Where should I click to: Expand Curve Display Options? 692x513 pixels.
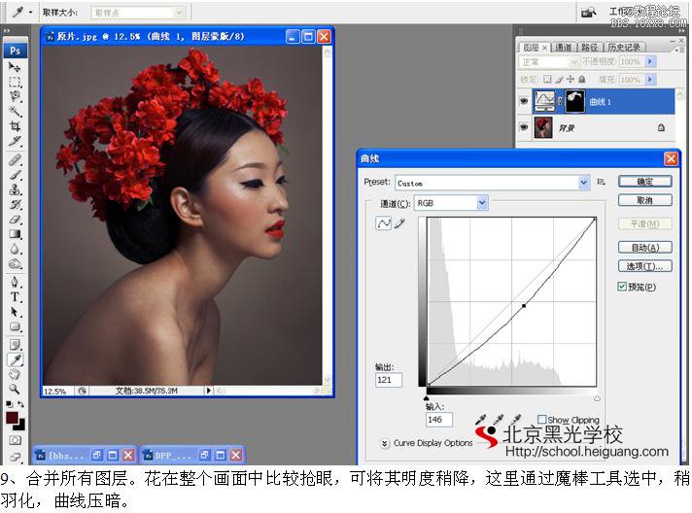tap(385, 443)
